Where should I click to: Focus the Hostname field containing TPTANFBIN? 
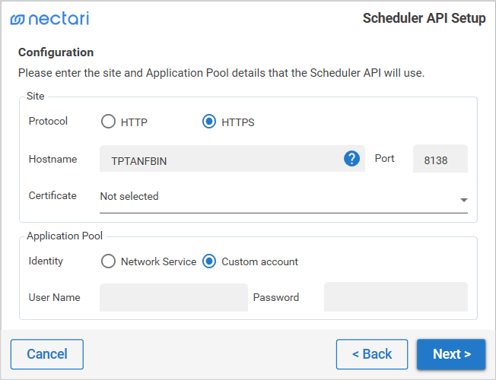coord(221,159)
